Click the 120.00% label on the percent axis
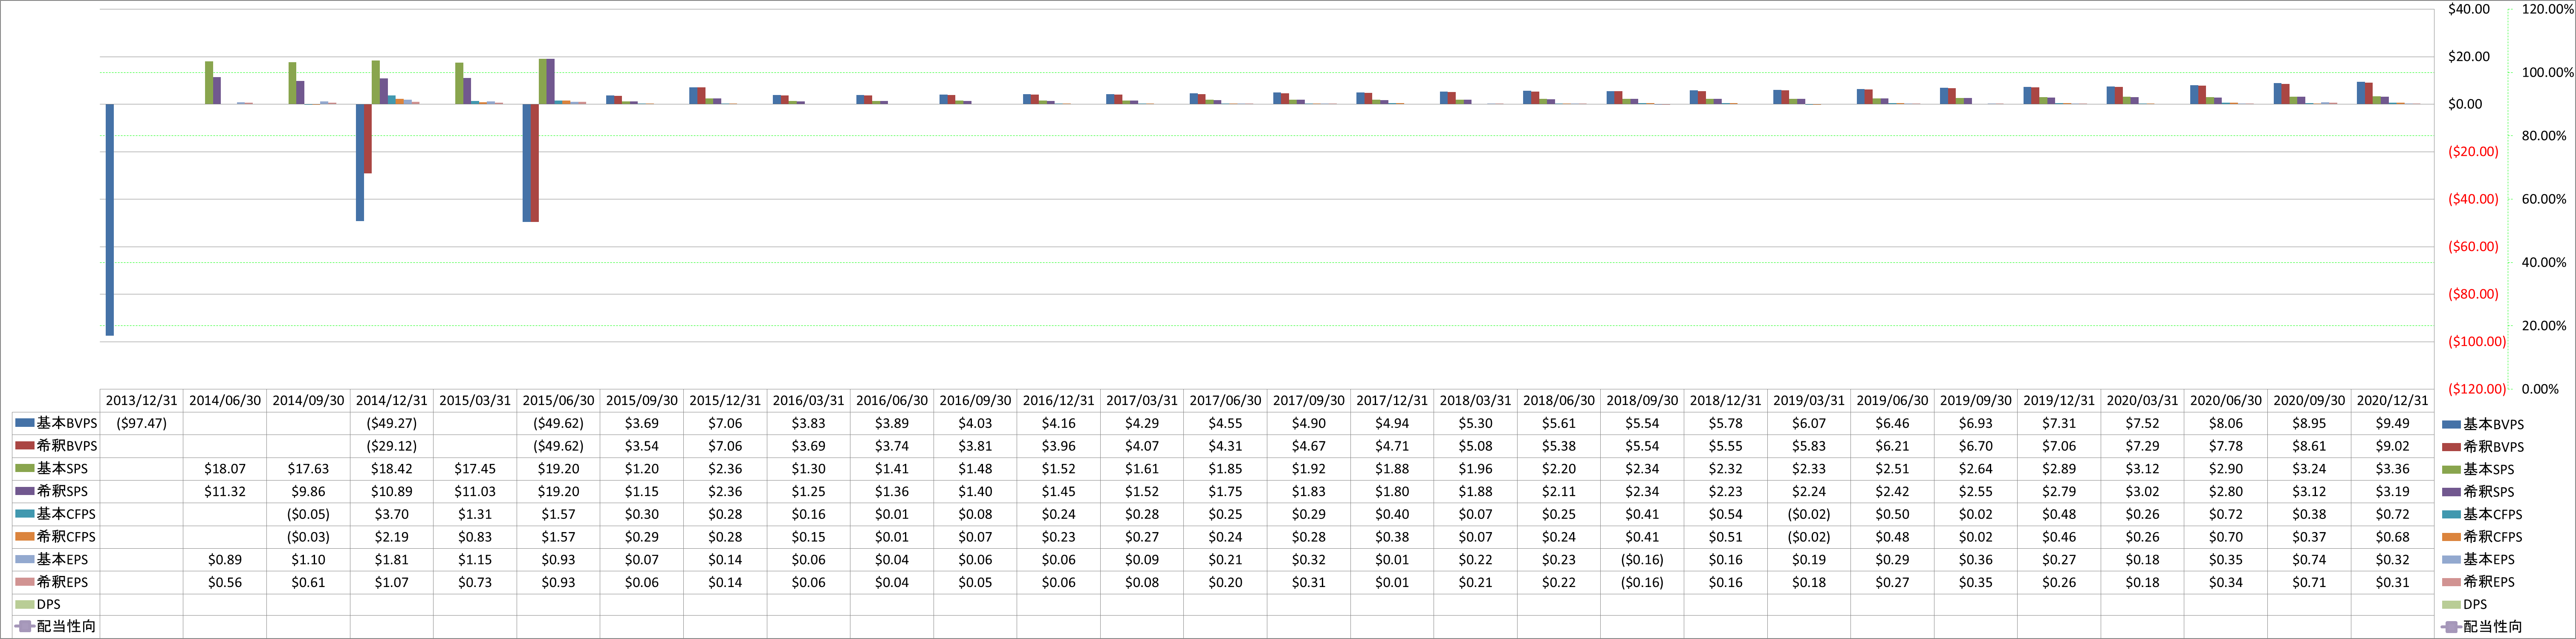Image resolution: width=2576 pixels, height=639 pixels. (x=2548, y=9)
